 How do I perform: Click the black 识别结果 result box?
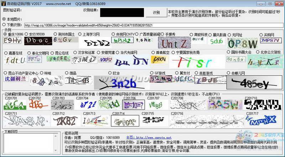click(x=122, y=12)
